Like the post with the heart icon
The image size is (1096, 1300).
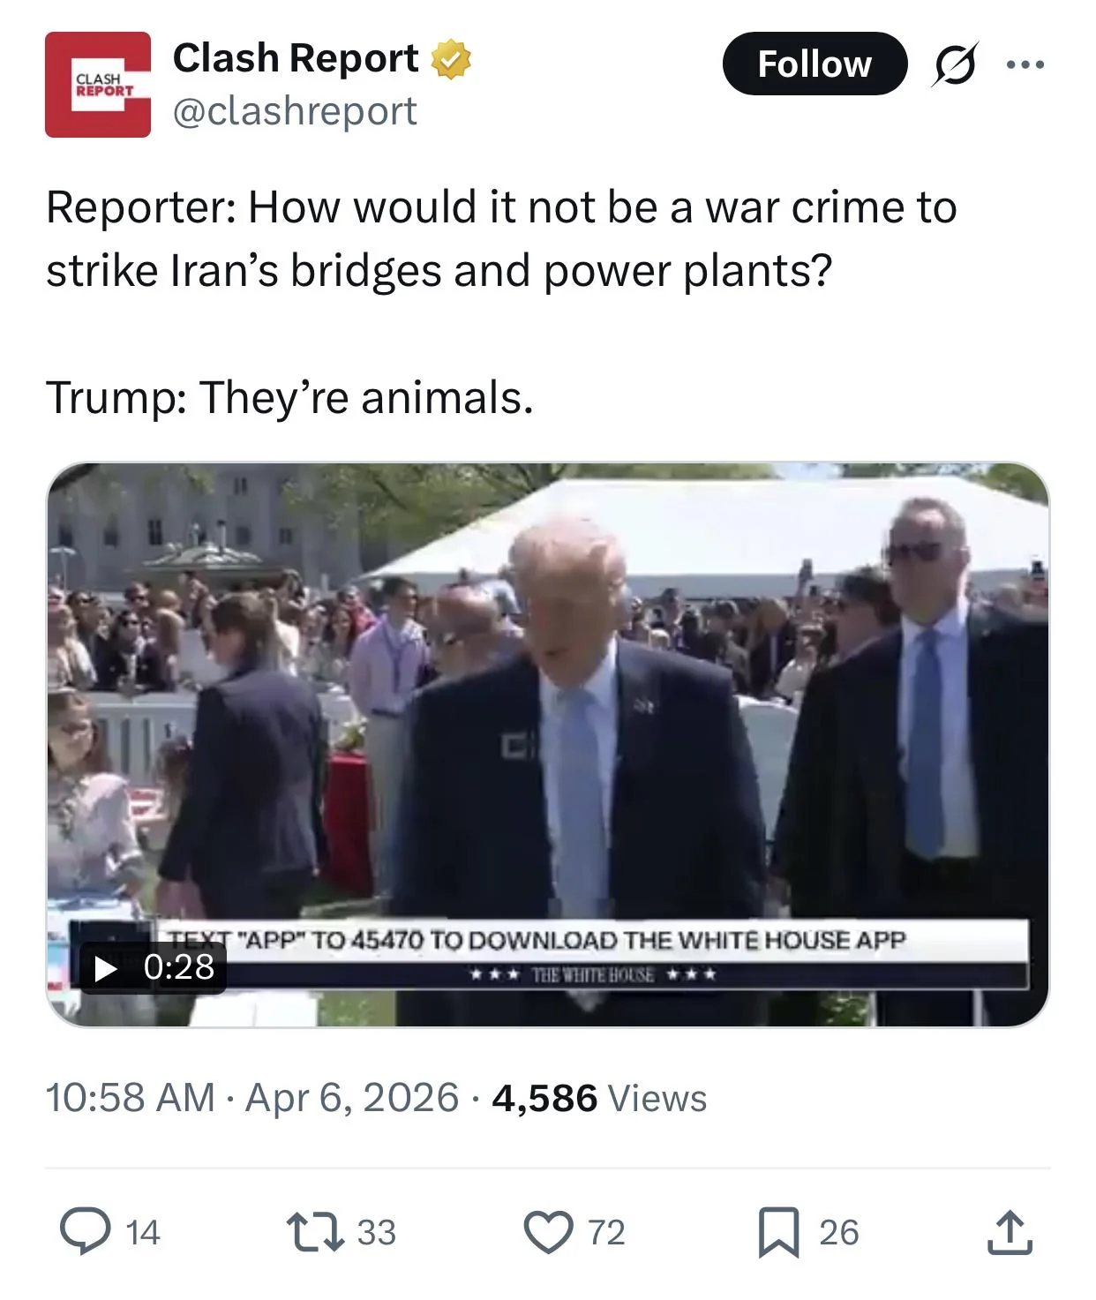tap(548, 1232)
